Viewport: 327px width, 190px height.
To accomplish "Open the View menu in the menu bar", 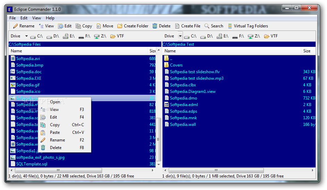I will [36, 18].
